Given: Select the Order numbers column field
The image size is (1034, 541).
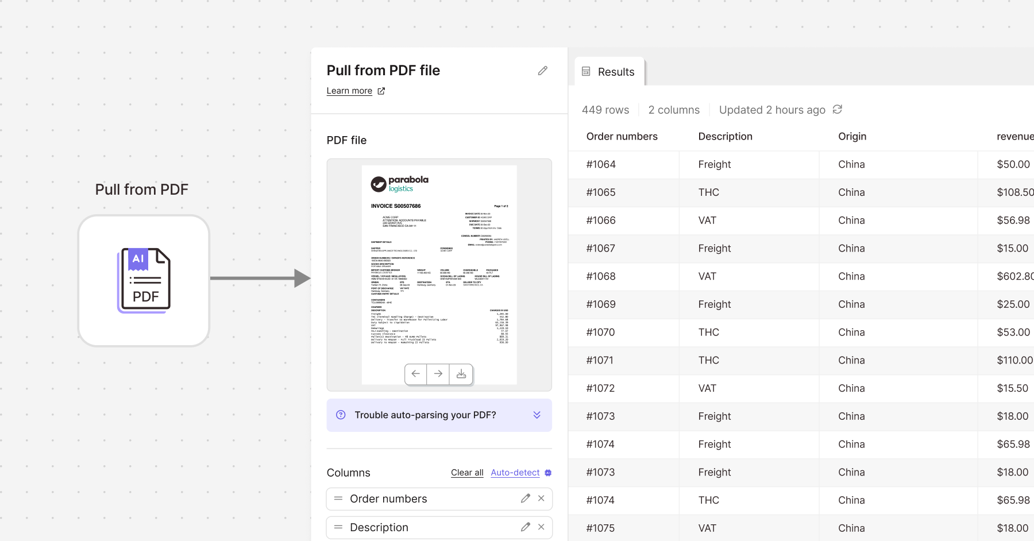Looking at the screenshot, I should (439, 499).
